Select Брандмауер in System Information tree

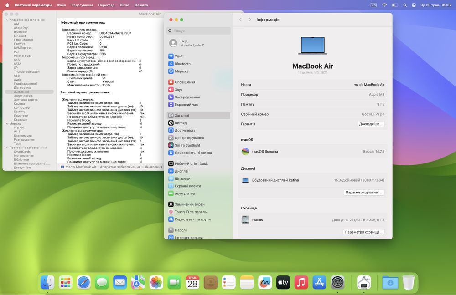coord(23,136)
